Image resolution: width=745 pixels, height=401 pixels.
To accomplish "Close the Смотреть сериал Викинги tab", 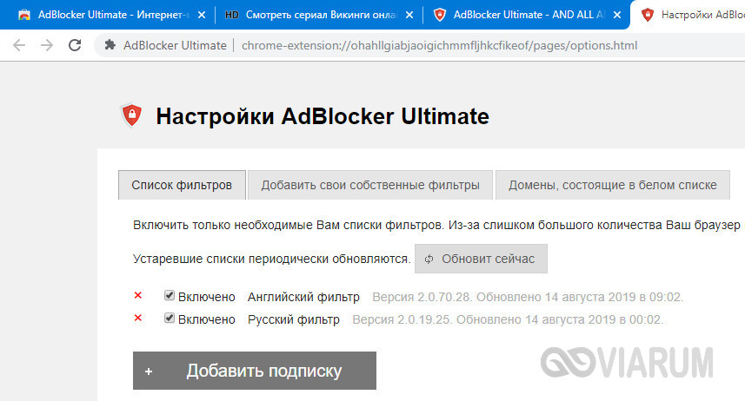I will tap(409, 15).
